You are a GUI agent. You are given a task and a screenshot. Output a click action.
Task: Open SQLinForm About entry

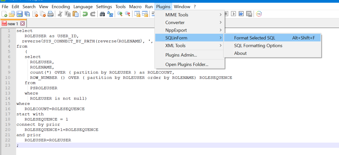[272, 53]
